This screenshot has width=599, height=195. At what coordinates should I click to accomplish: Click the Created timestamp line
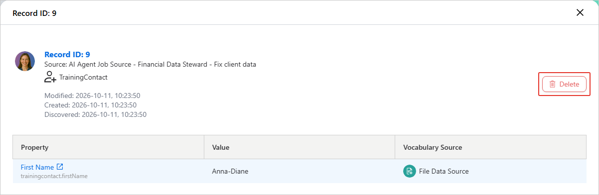tap(90, 105)
